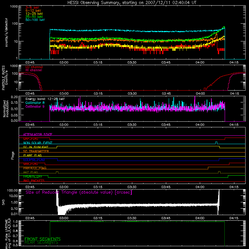Click 04:00 tick label below the particle rates panel
The height and width of the screenshot is (249, 249).
click(x=200, y=94)
